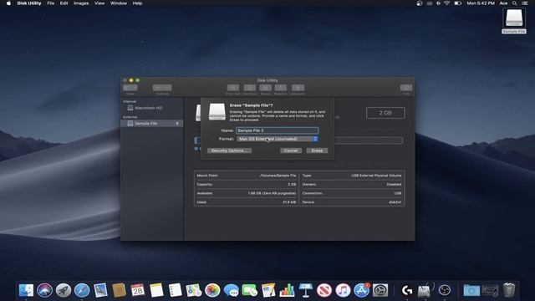
Task: Open OBS from the dock
Action: tap(445, 290)
